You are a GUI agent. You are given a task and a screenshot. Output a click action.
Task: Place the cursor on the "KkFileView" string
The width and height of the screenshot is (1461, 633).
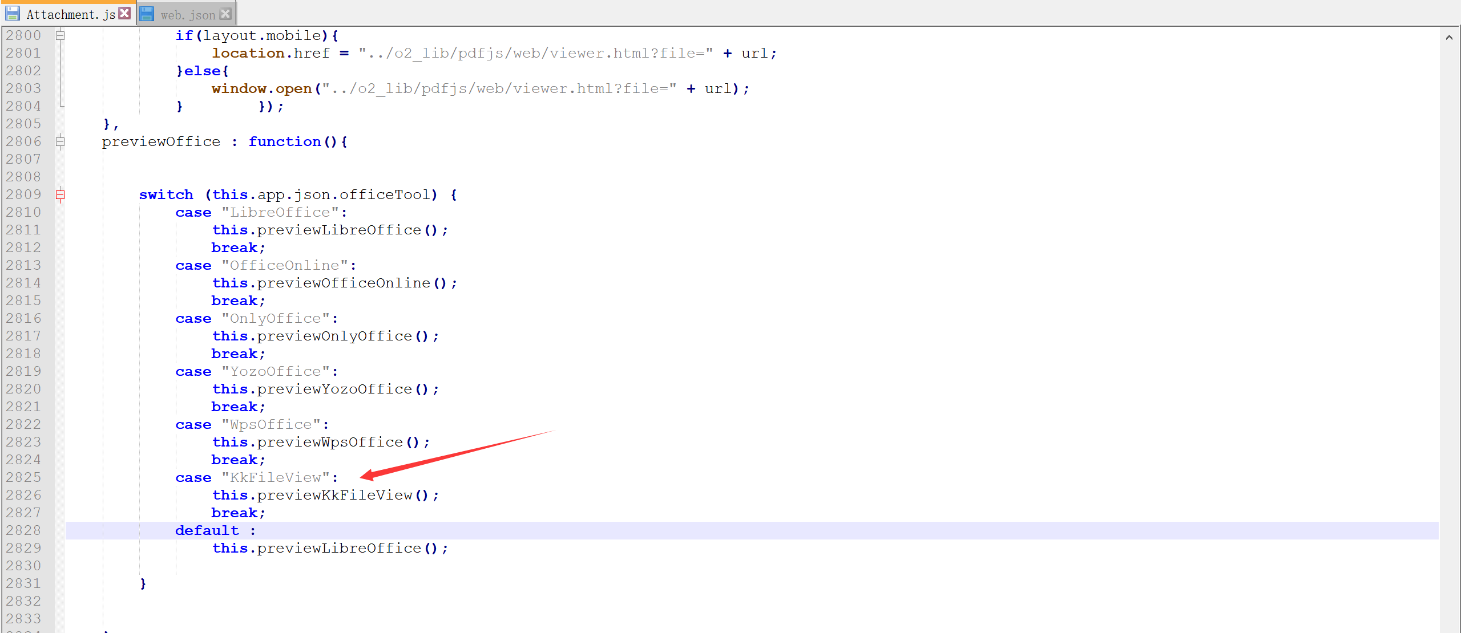pos(276,477)
